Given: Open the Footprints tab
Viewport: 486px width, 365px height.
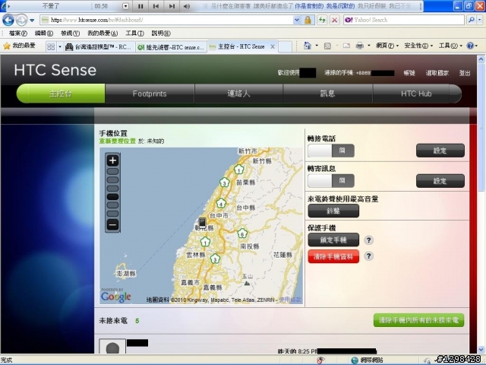Looking at the screenshot, I should coord(150,94).
